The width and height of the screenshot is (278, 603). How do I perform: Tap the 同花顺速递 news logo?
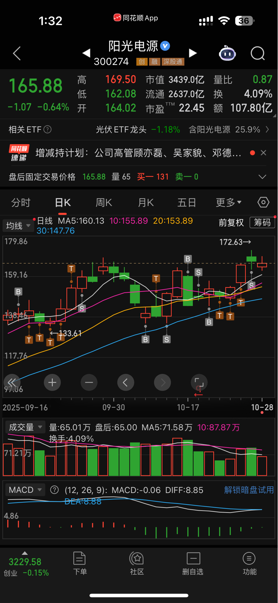click(x=19, y=153)
